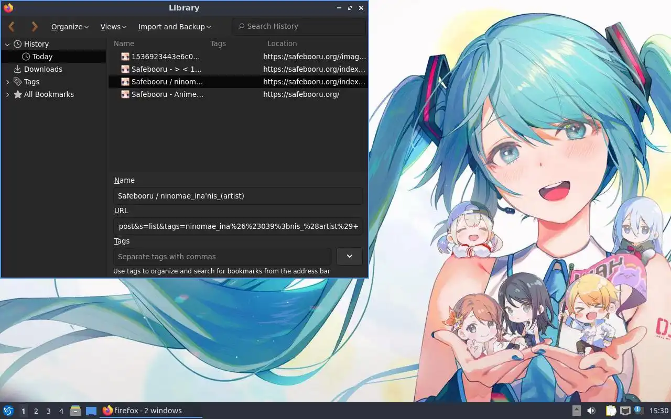This screenshot has height=419, width=671.
Task: Click favicon of the 1536923443e6c0 history entry
Action: click(125, 57)
